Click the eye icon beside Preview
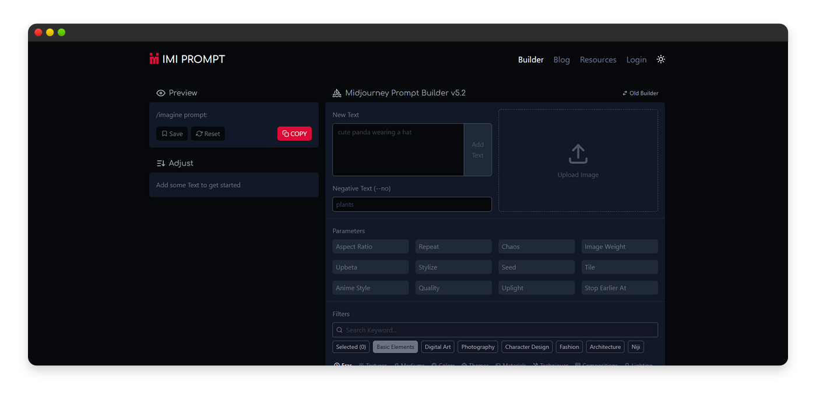The image size is (816, 408). (x=161, y=93)
